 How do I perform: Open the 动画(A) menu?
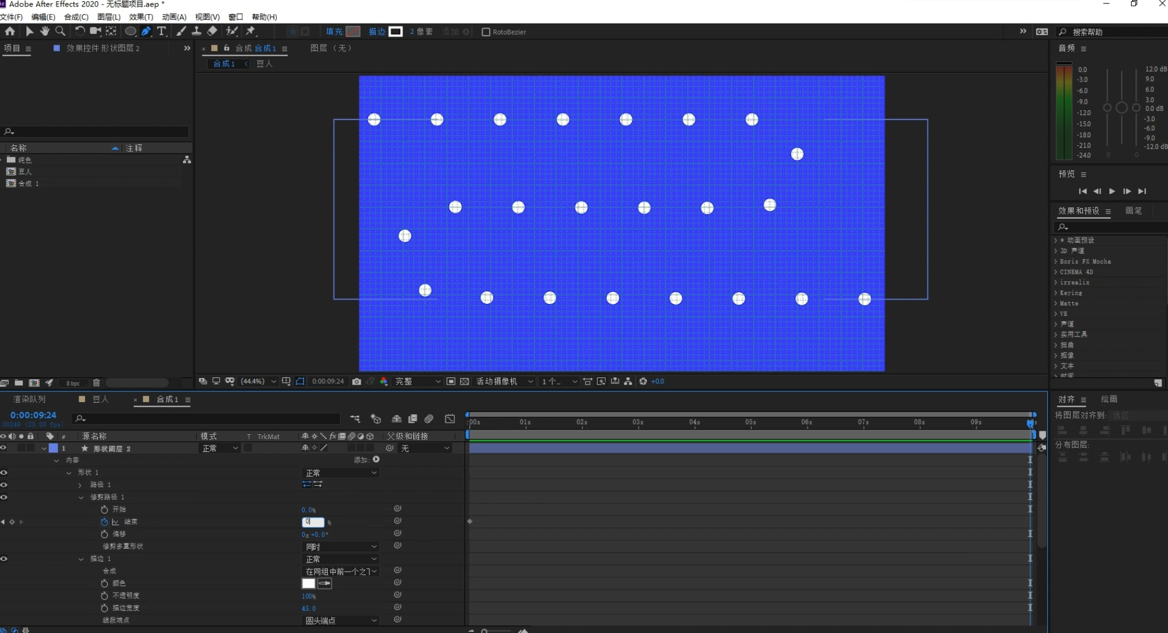point(174,17)
